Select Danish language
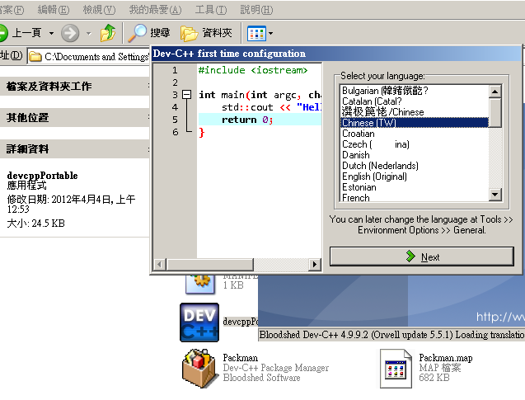The width and height of the screenshot is (525, 400). click(415, 155)
